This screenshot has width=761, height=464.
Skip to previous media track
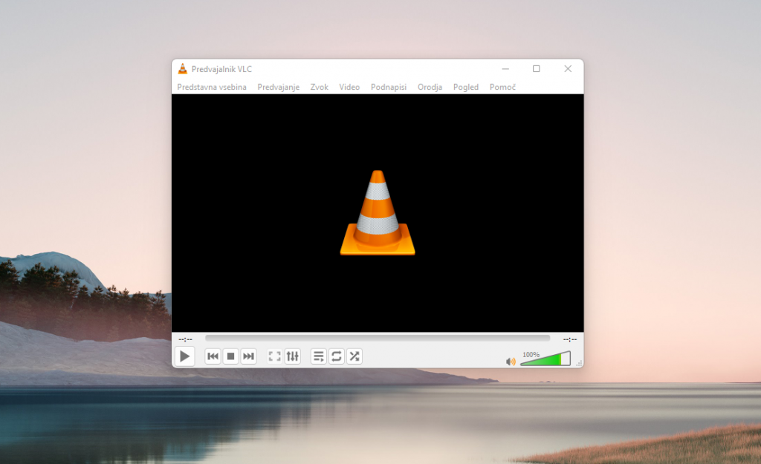pyautogui.click(x=213, y=356)
